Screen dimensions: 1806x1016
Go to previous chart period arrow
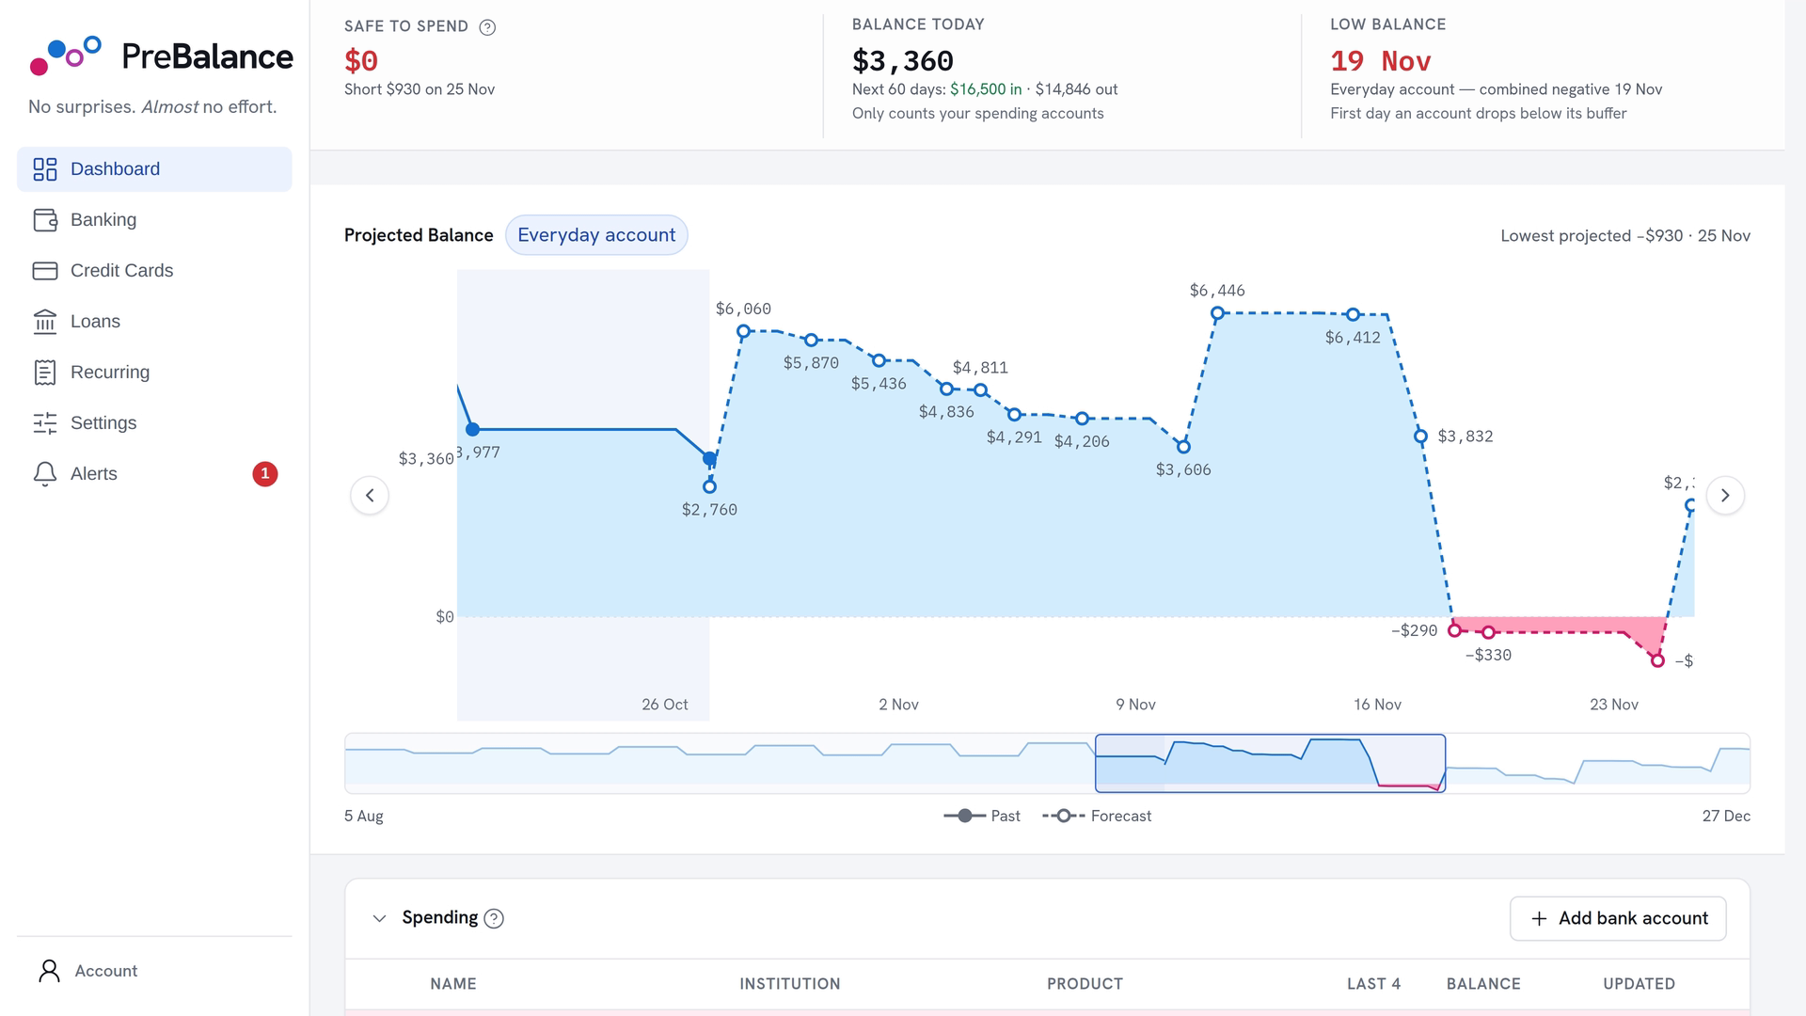point(370,496)
